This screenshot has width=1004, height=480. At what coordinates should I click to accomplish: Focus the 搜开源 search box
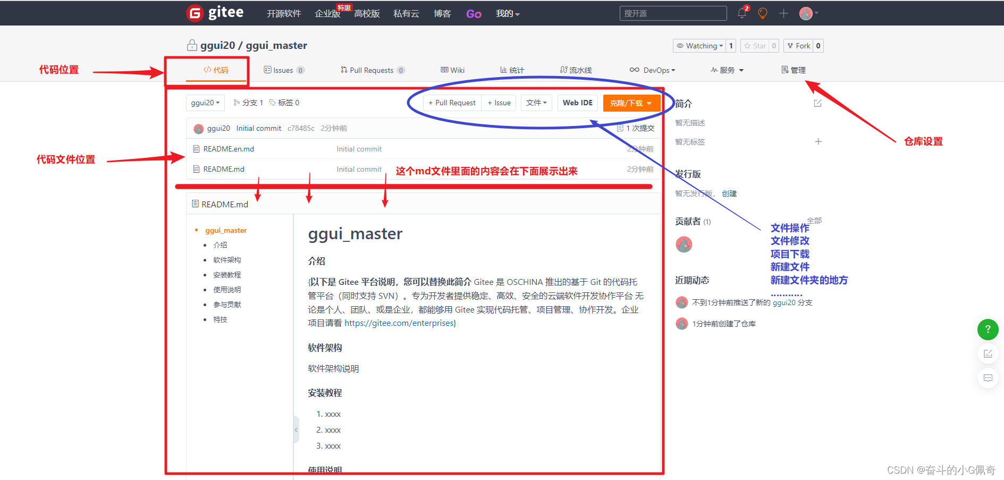coord(673,13)
